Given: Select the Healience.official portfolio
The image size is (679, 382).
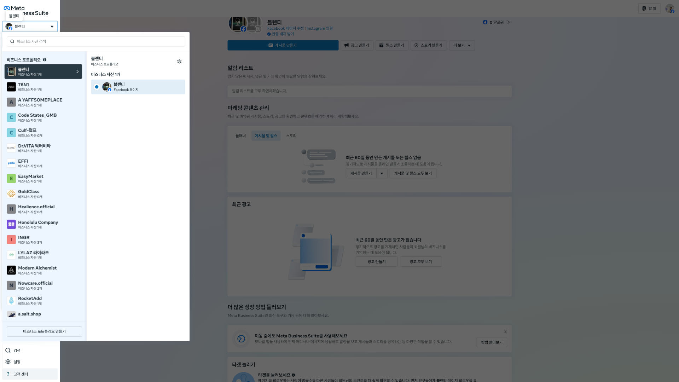Looking at the screenshot, I should click(x=43, y=209).
